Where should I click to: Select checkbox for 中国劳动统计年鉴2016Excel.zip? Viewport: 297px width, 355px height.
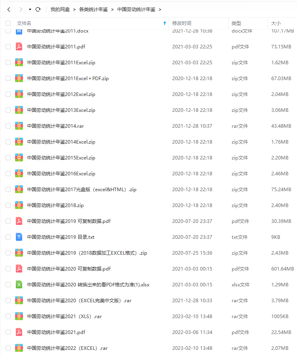coord(8,174)
